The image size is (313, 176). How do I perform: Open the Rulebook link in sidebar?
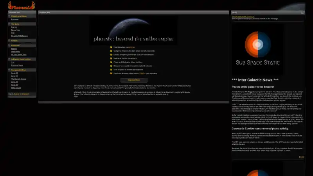point(15,19)
